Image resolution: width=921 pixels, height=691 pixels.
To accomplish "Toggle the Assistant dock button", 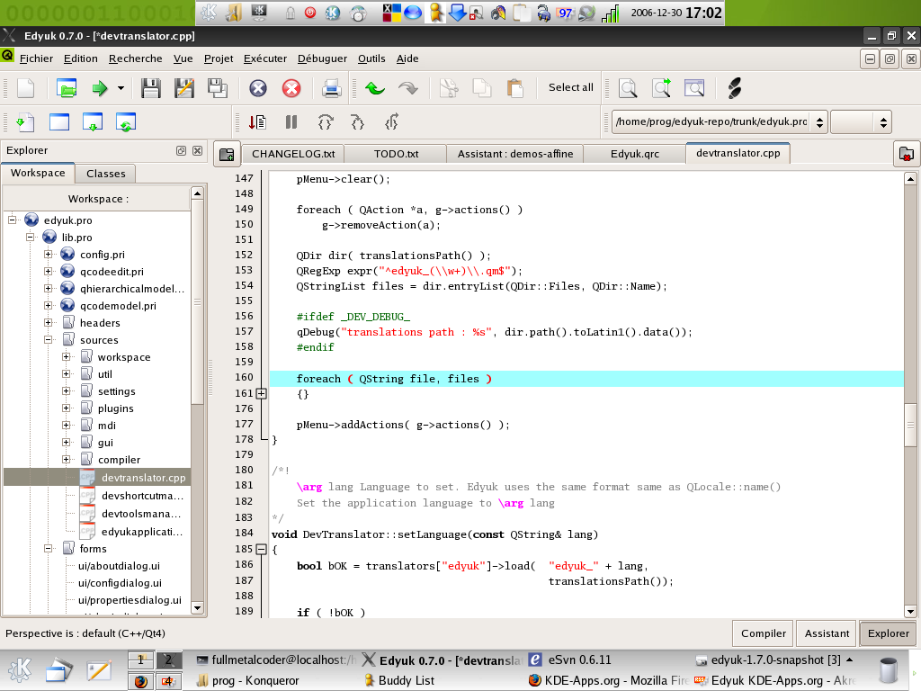I will click(x=827, y=633).
